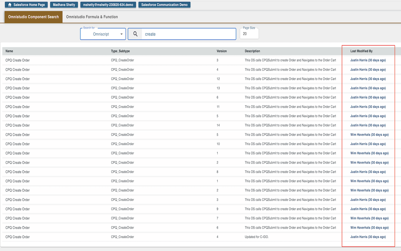This screenshot has width=401, height=251.
Task: Open the Search for dropdown arrow
Action: tap(122, 34)
